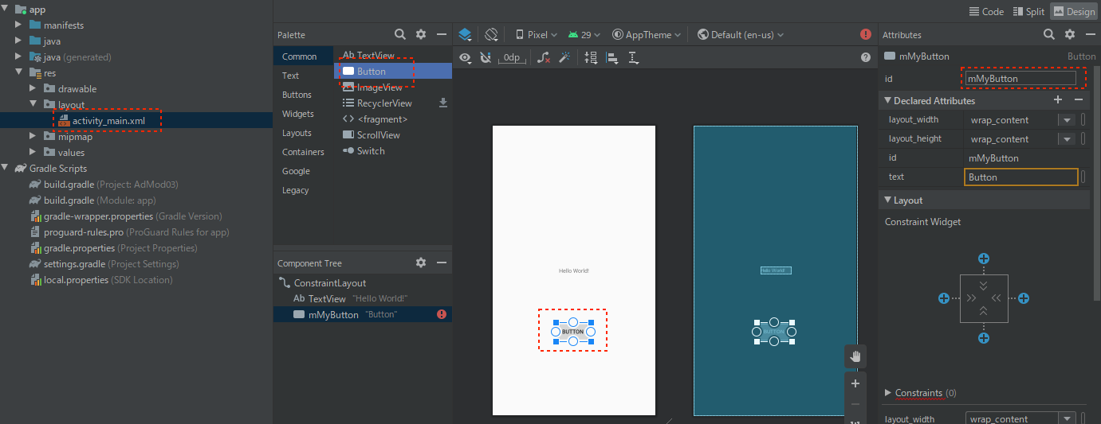Show warnings and errors red icon
The height and width of the screenshot is (424, 1101).
[866, 34]
